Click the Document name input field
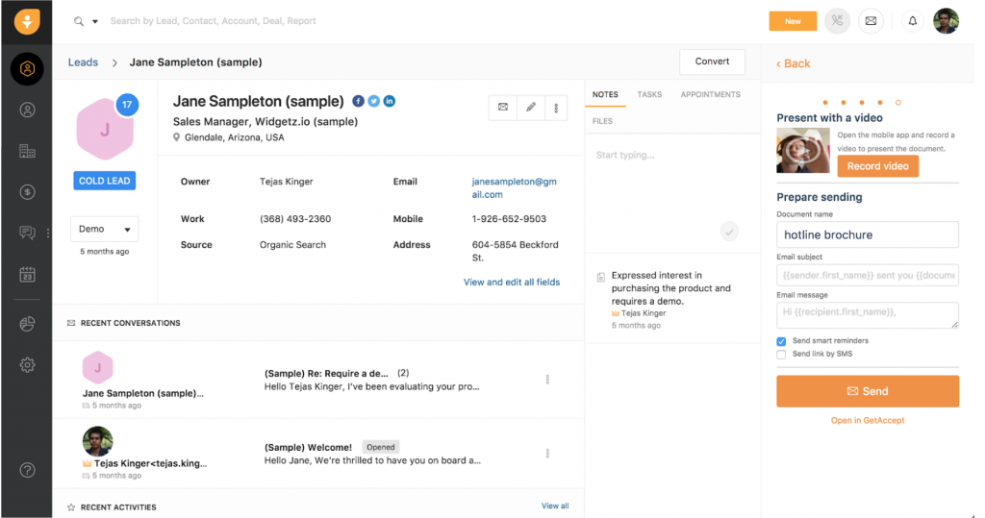Image resolution: width=985 pixels, height=518 pixels. [x=867, y=234]
